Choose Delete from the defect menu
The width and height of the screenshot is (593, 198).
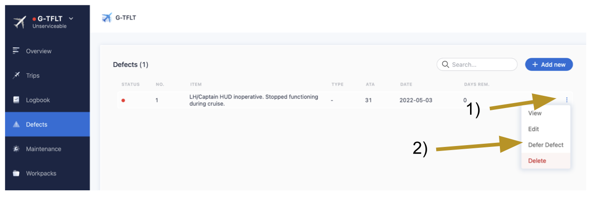pyautogui.click(x=537, y=160)
